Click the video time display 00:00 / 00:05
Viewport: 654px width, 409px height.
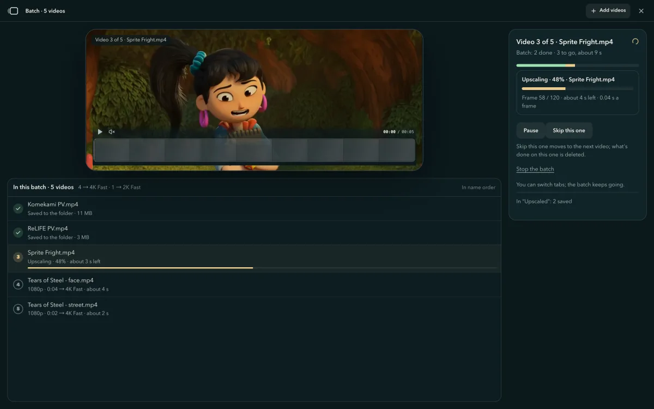click(398, 132)
